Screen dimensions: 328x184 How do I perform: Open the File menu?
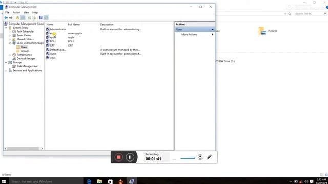pyautogui.click(x=7, y=12)
